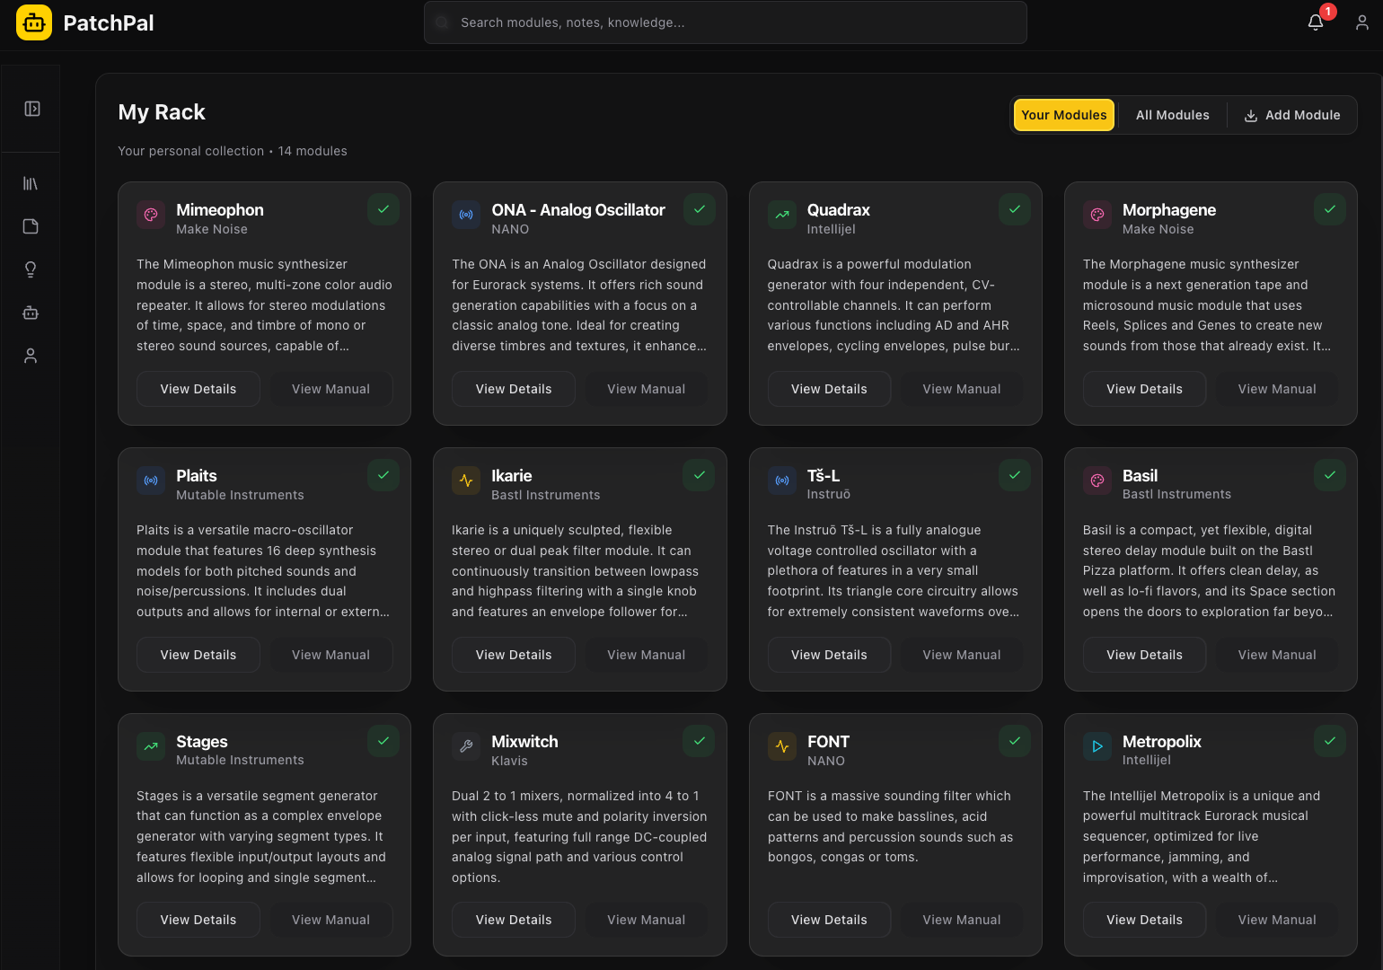Open notifications bell icon
The width and height of the screenshot is (1383, 970).
(1316, 22)
